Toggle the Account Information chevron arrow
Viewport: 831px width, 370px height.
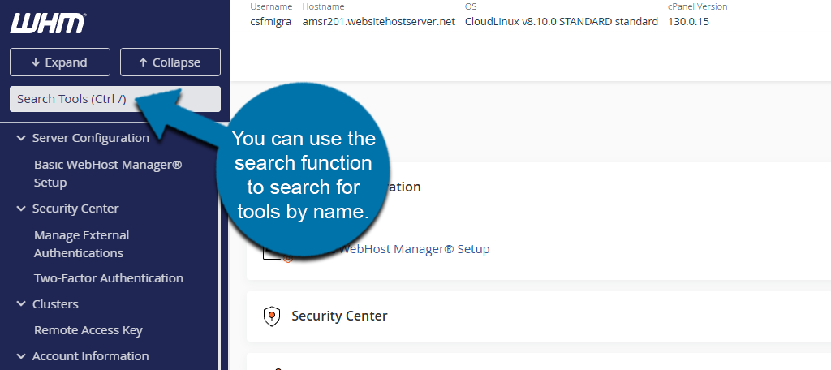click(x=21, y=356)
